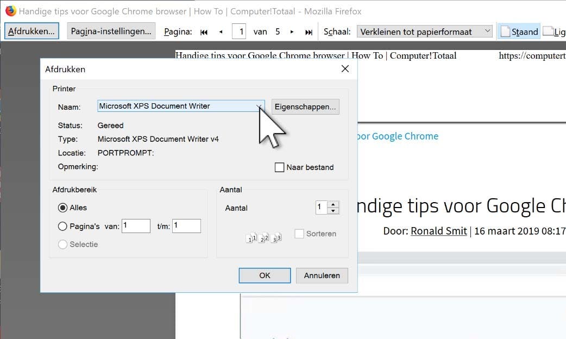Jump to last page in print preview

[309, 32]
